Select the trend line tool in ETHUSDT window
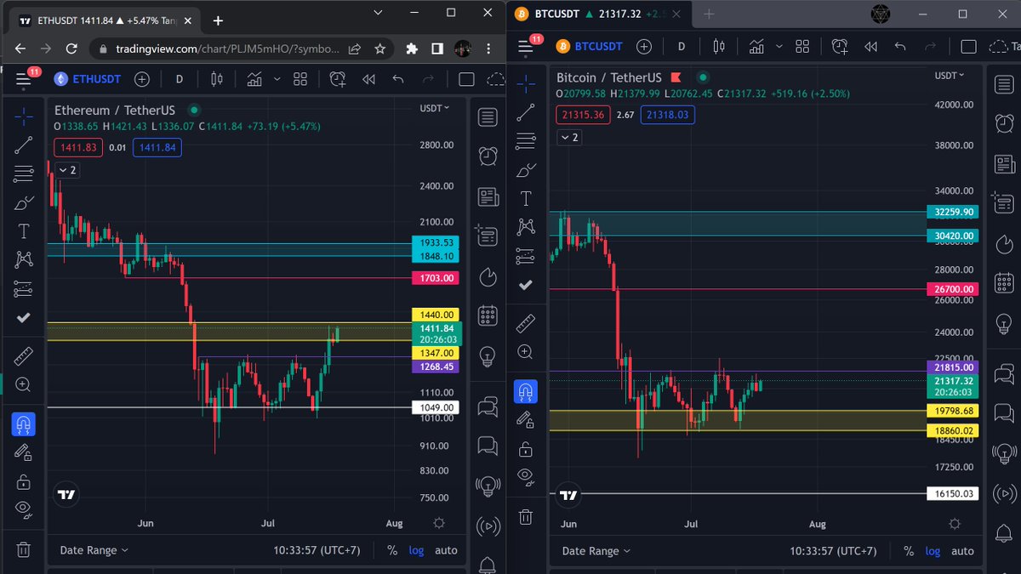Image resolution: width=1021 pixels, height=574 pixels. (x=24, y=145)
